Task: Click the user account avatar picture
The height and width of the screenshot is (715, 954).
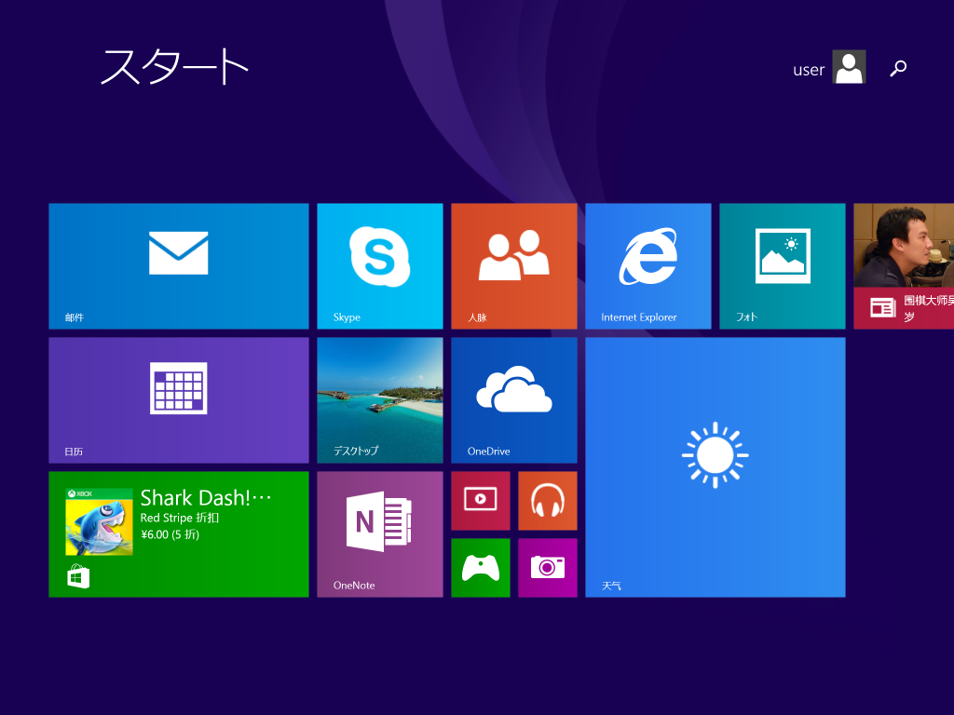Action: [x=849, y=66]
